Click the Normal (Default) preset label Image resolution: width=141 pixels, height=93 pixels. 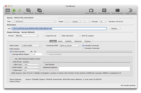tap(28, 32)
